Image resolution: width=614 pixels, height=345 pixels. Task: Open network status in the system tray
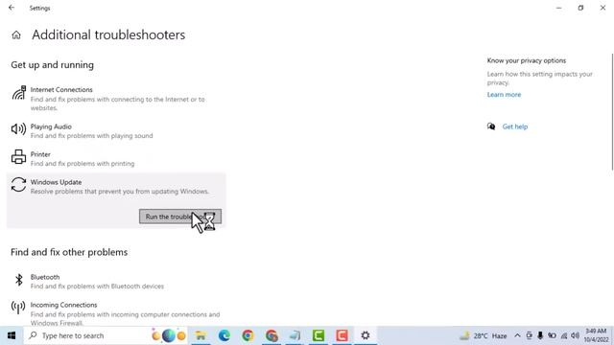point(564,335)
